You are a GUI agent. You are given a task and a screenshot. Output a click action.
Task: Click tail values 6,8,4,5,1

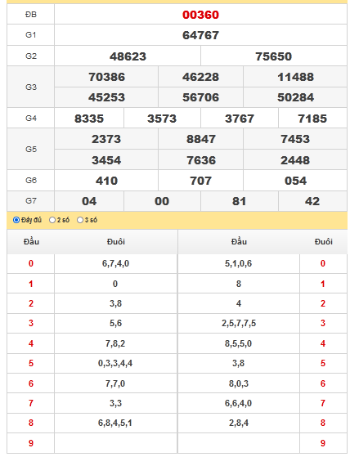[115, 423]
